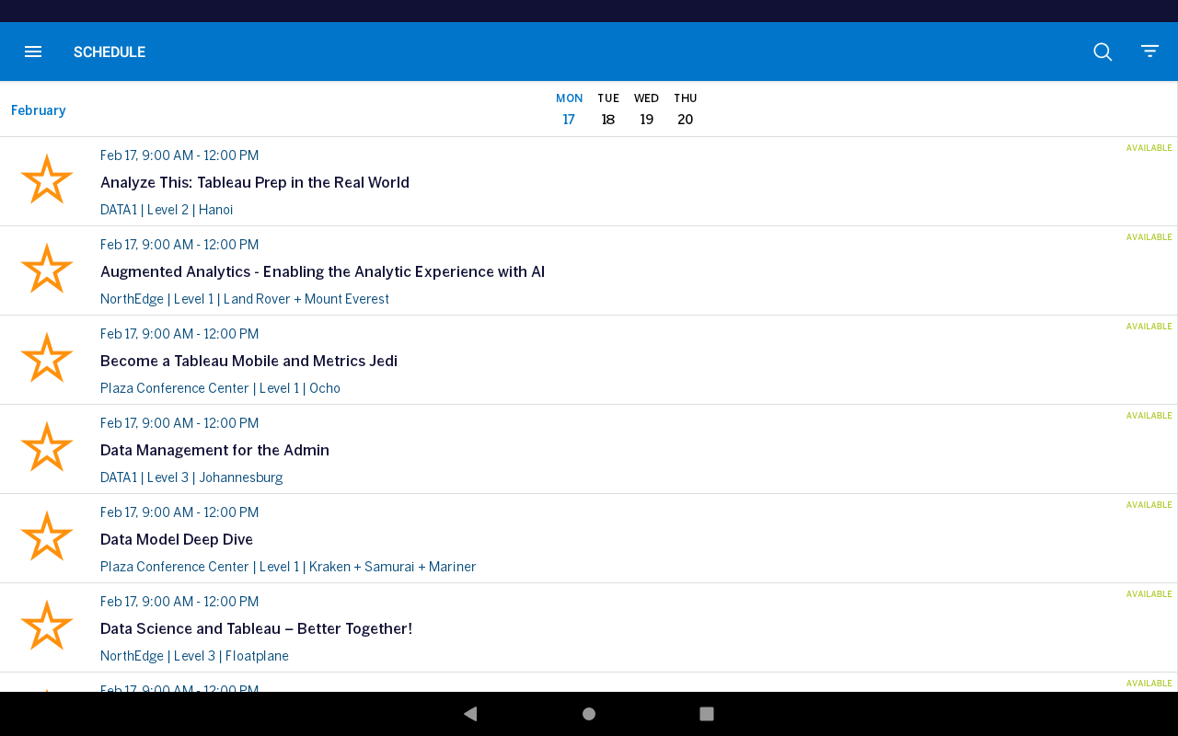Open Analyze This: Tableau Prep in the Real World
The width and height of the screenshot is (1178, 736).
[x=255, y=182]
